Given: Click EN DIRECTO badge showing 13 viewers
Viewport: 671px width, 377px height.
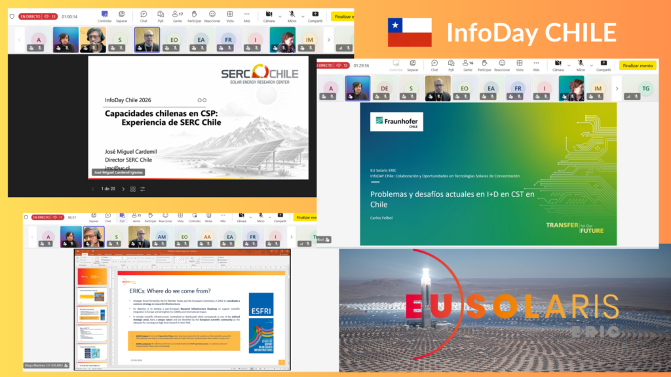Looking at the screenshot, I should 38,16.
